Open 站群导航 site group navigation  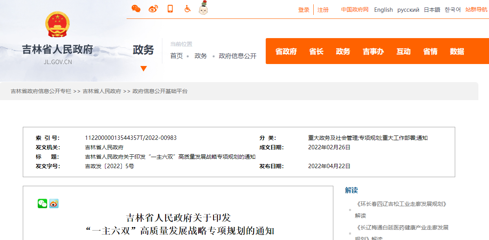476,10
